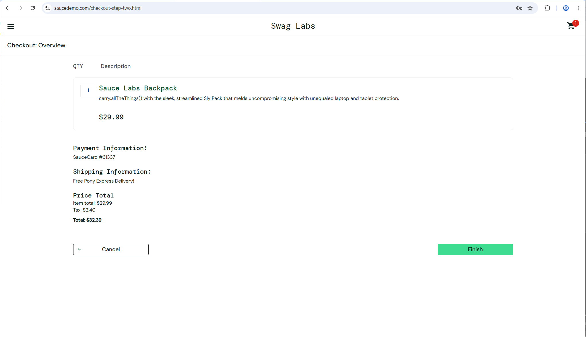586x337 pixels.
Task: Open the Sauce Labs Backpack product link
Action: pyautogui.click(x=138, y=88)
